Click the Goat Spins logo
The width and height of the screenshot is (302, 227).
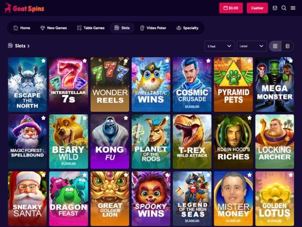25,8
